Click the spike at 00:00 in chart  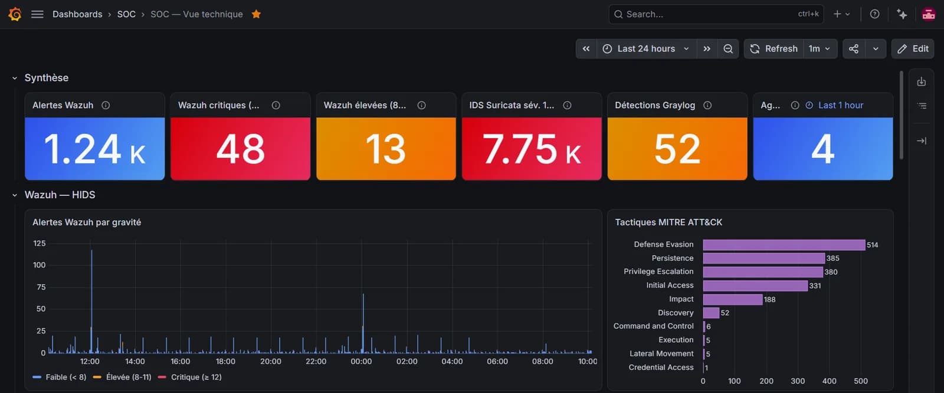[363, 323]
